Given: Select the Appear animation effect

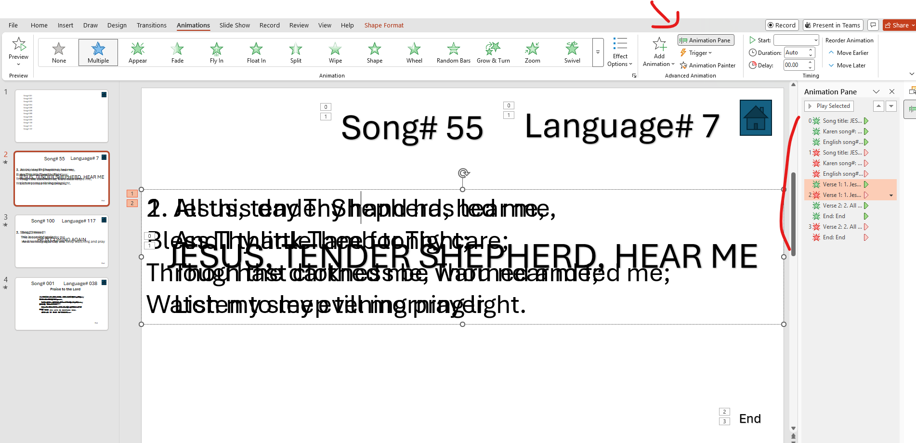Looking at the screenshot, I should pos(138,52).
